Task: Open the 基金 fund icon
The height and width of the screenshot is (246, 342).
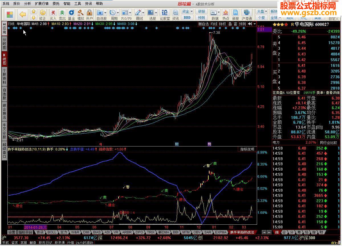Action: tap(71, 13)
